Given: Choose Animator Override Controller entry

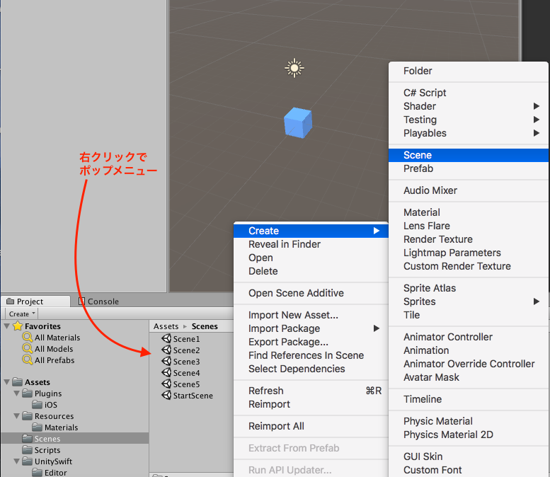Looking at the screenshot, I should coord(469,364).
